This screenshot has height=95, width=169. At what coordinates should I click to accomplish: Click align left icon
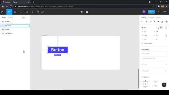point(142,22)
